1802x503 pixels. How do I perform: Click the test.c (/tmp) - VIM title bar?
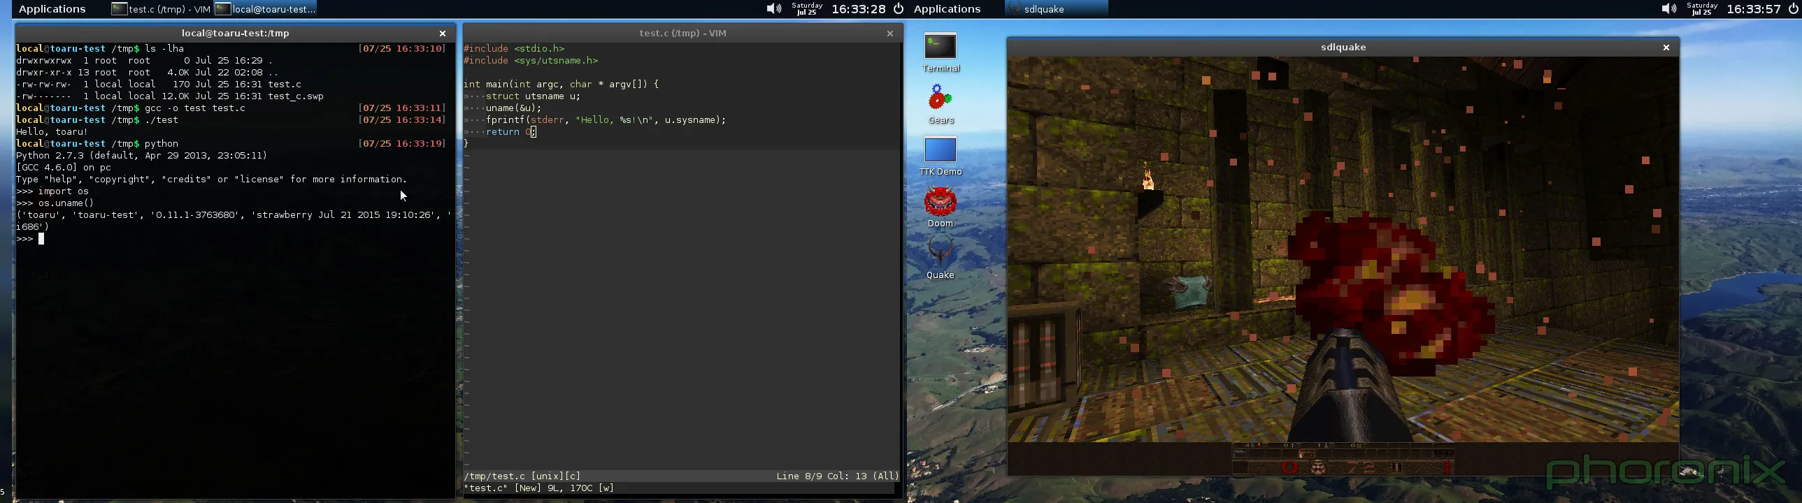[682, 34]
